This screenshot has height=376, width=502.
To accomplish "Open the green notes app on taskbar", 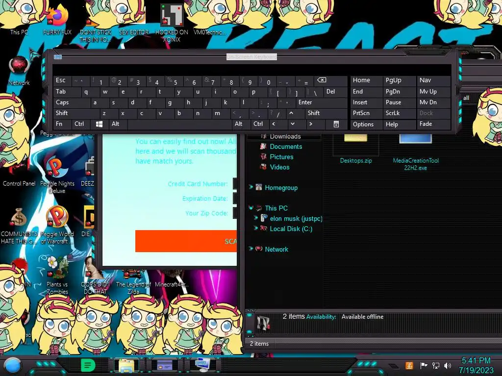I will [88, 365].
